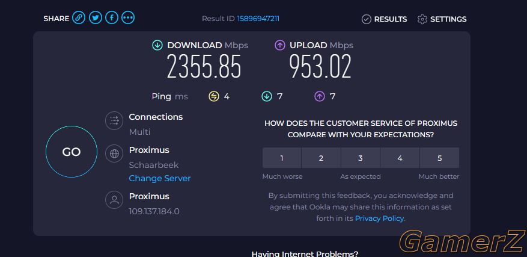The height and width of the screenshot is (257, 527).
Task: Copy the share link icon
Action: pos(78,17)
